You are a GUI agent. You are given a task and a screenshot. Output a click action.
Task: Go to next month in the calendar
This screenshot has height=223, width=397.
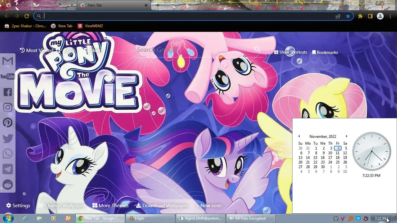click(x=346, y=136)
